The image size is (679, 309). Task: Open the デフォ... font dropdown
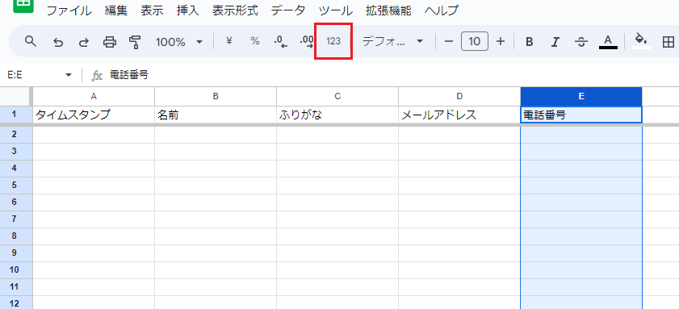pyautogui.click(x=392, y=41)
